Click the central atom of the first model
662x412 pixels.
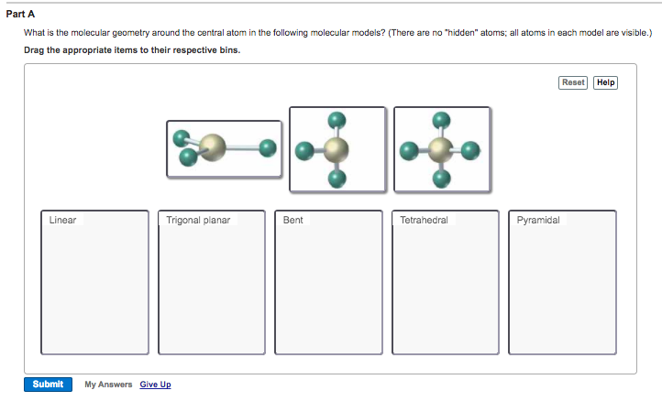212,146
